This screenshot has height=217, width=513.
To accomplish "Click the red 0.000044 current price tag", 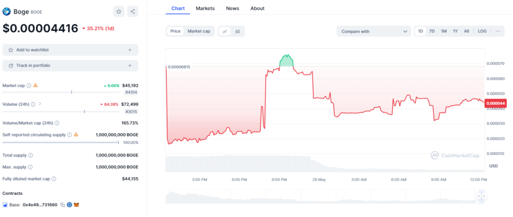I will tap(496, 103).
